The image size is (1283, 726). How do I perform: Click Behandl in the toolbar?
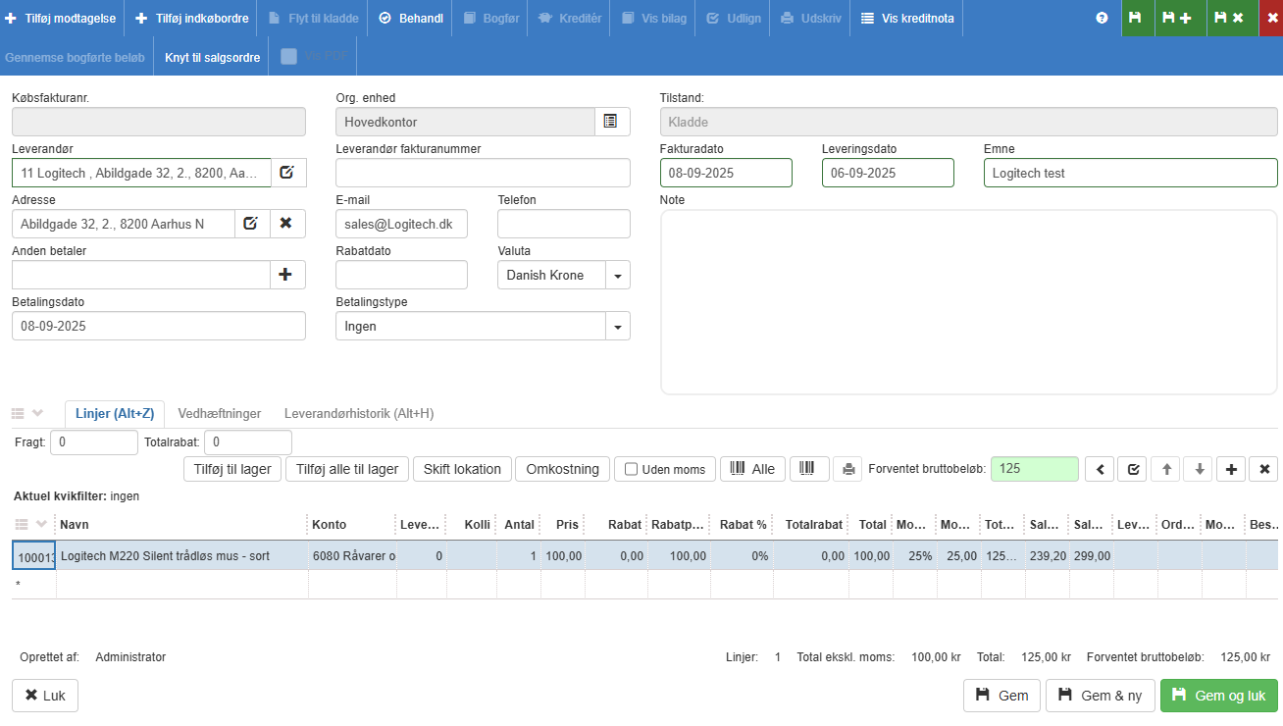point(410,18)
